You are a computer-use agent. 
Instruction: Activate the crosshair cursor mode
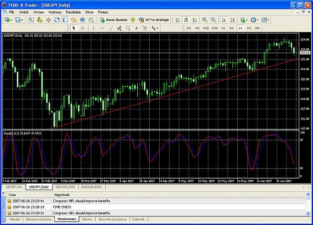[83, 28]
